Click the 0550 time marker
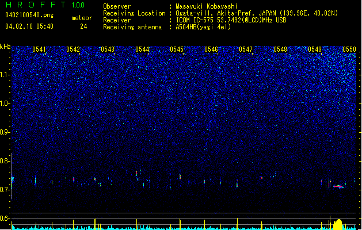 (x=349, y=49)
